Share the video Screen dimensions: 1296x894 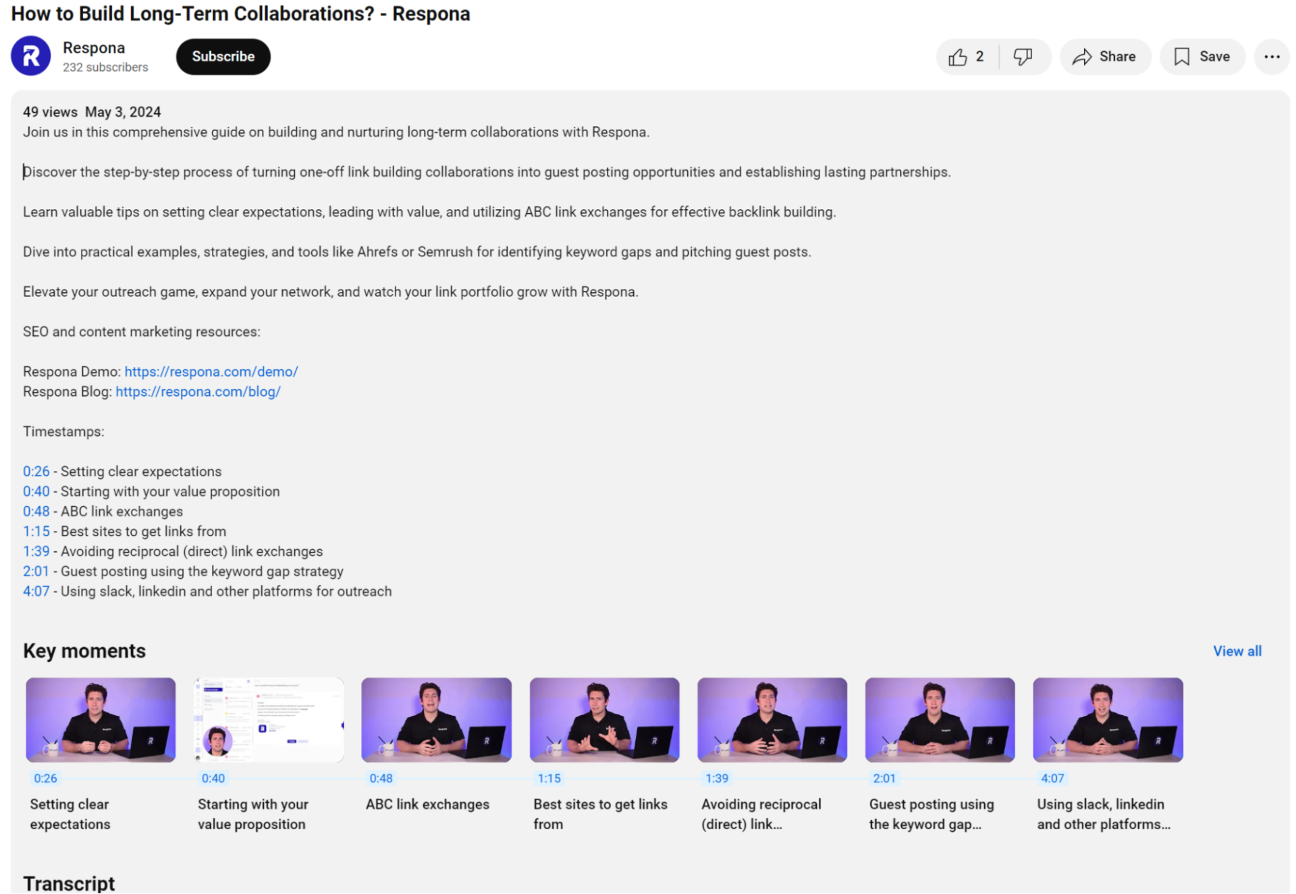point(1104,57)
